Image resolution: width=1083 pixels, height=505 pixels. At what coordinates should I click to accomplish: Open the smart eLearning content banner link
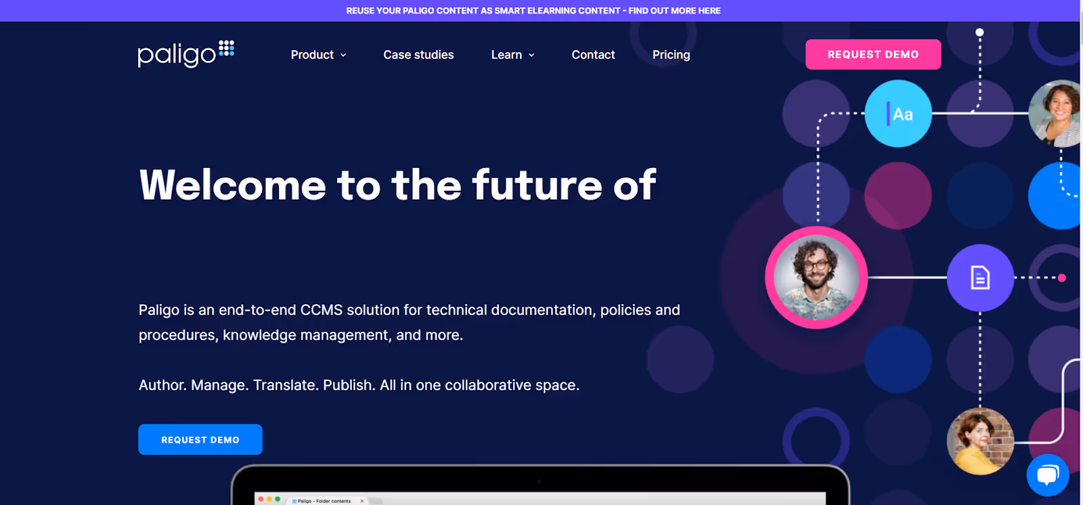pos(533,11)
